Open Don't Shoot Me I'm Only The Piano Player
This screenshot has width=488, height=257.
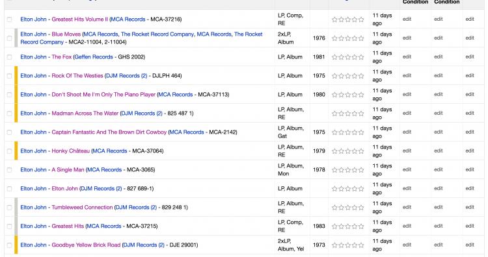coord(103,94)
